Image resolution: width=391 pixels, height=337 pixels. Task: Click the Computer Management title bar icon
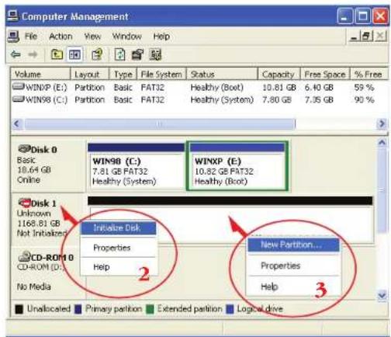tap(12, 16)
